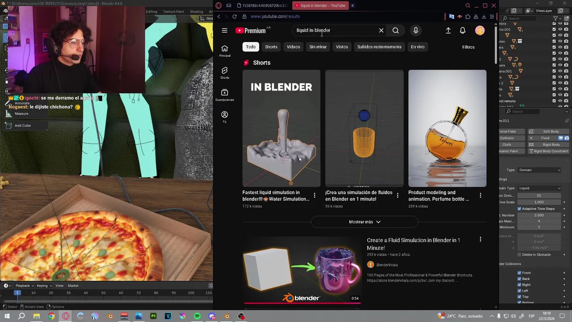Viewport: 572px width, 322px height.
Task: Pin the Blender properties editor
Action: (567, 121)
